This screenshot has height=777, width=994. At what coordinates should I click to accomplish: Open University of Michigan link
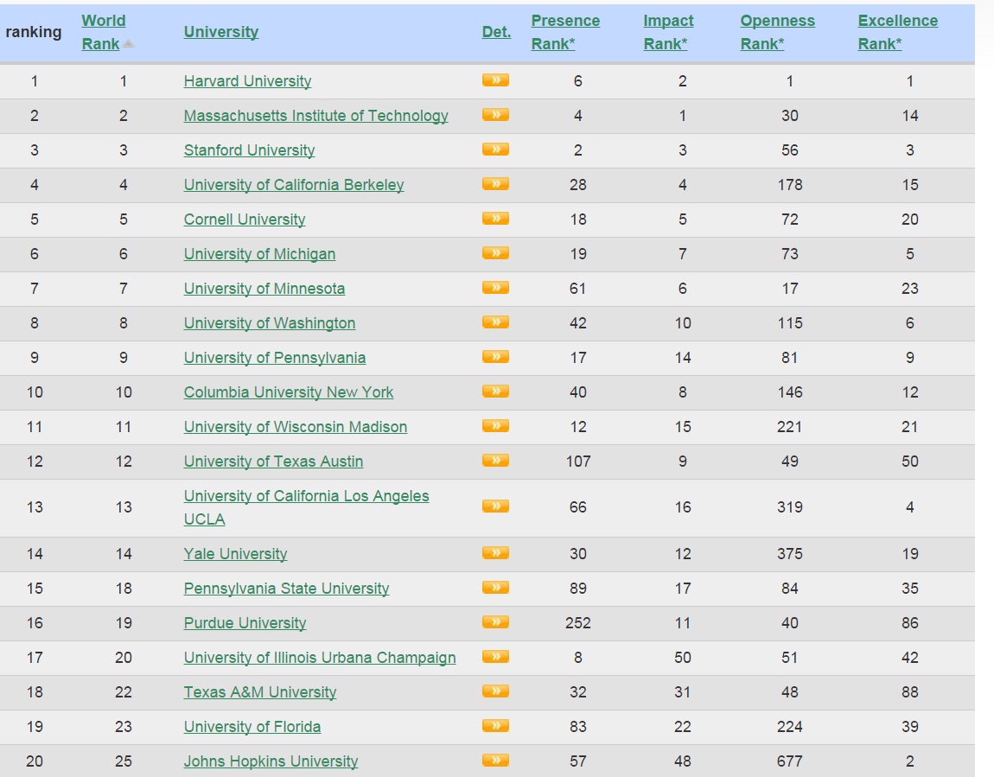[x=259, y=254]
